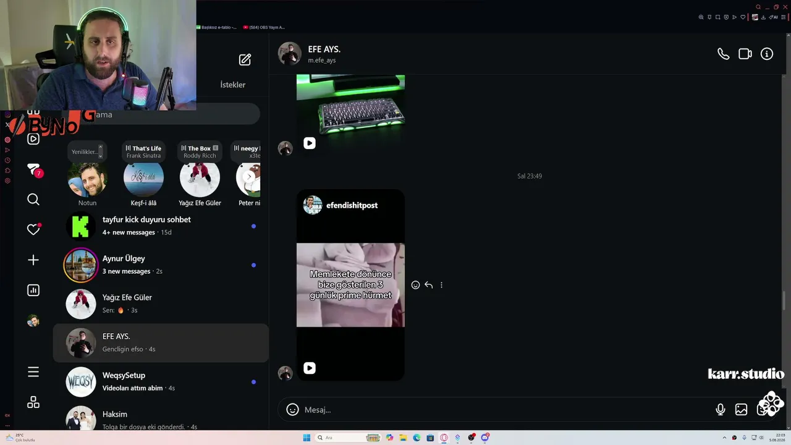Image resolution: width=791 pixels, height=445 pixels.
Task: Open The Box Roddy Ricch note music
Action: tap(200, 152)
